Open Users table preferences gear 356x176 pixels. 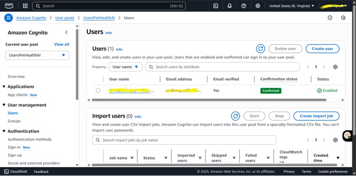point(335,67)
